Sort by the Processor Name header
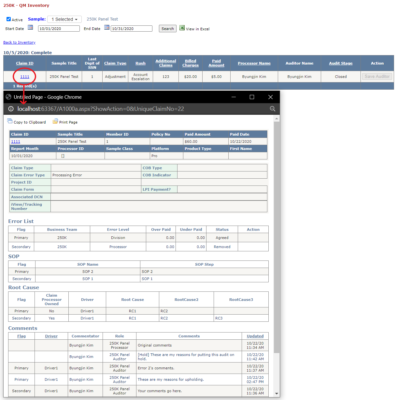 click(254, 63)
